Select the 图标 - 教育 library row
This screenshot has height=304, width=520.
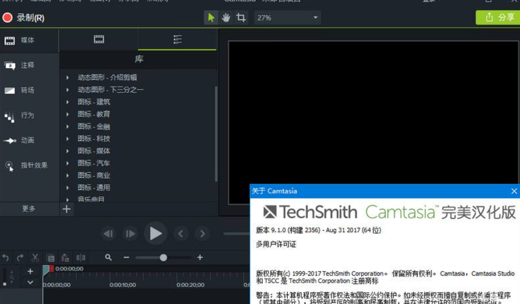(x=138, y=114)
